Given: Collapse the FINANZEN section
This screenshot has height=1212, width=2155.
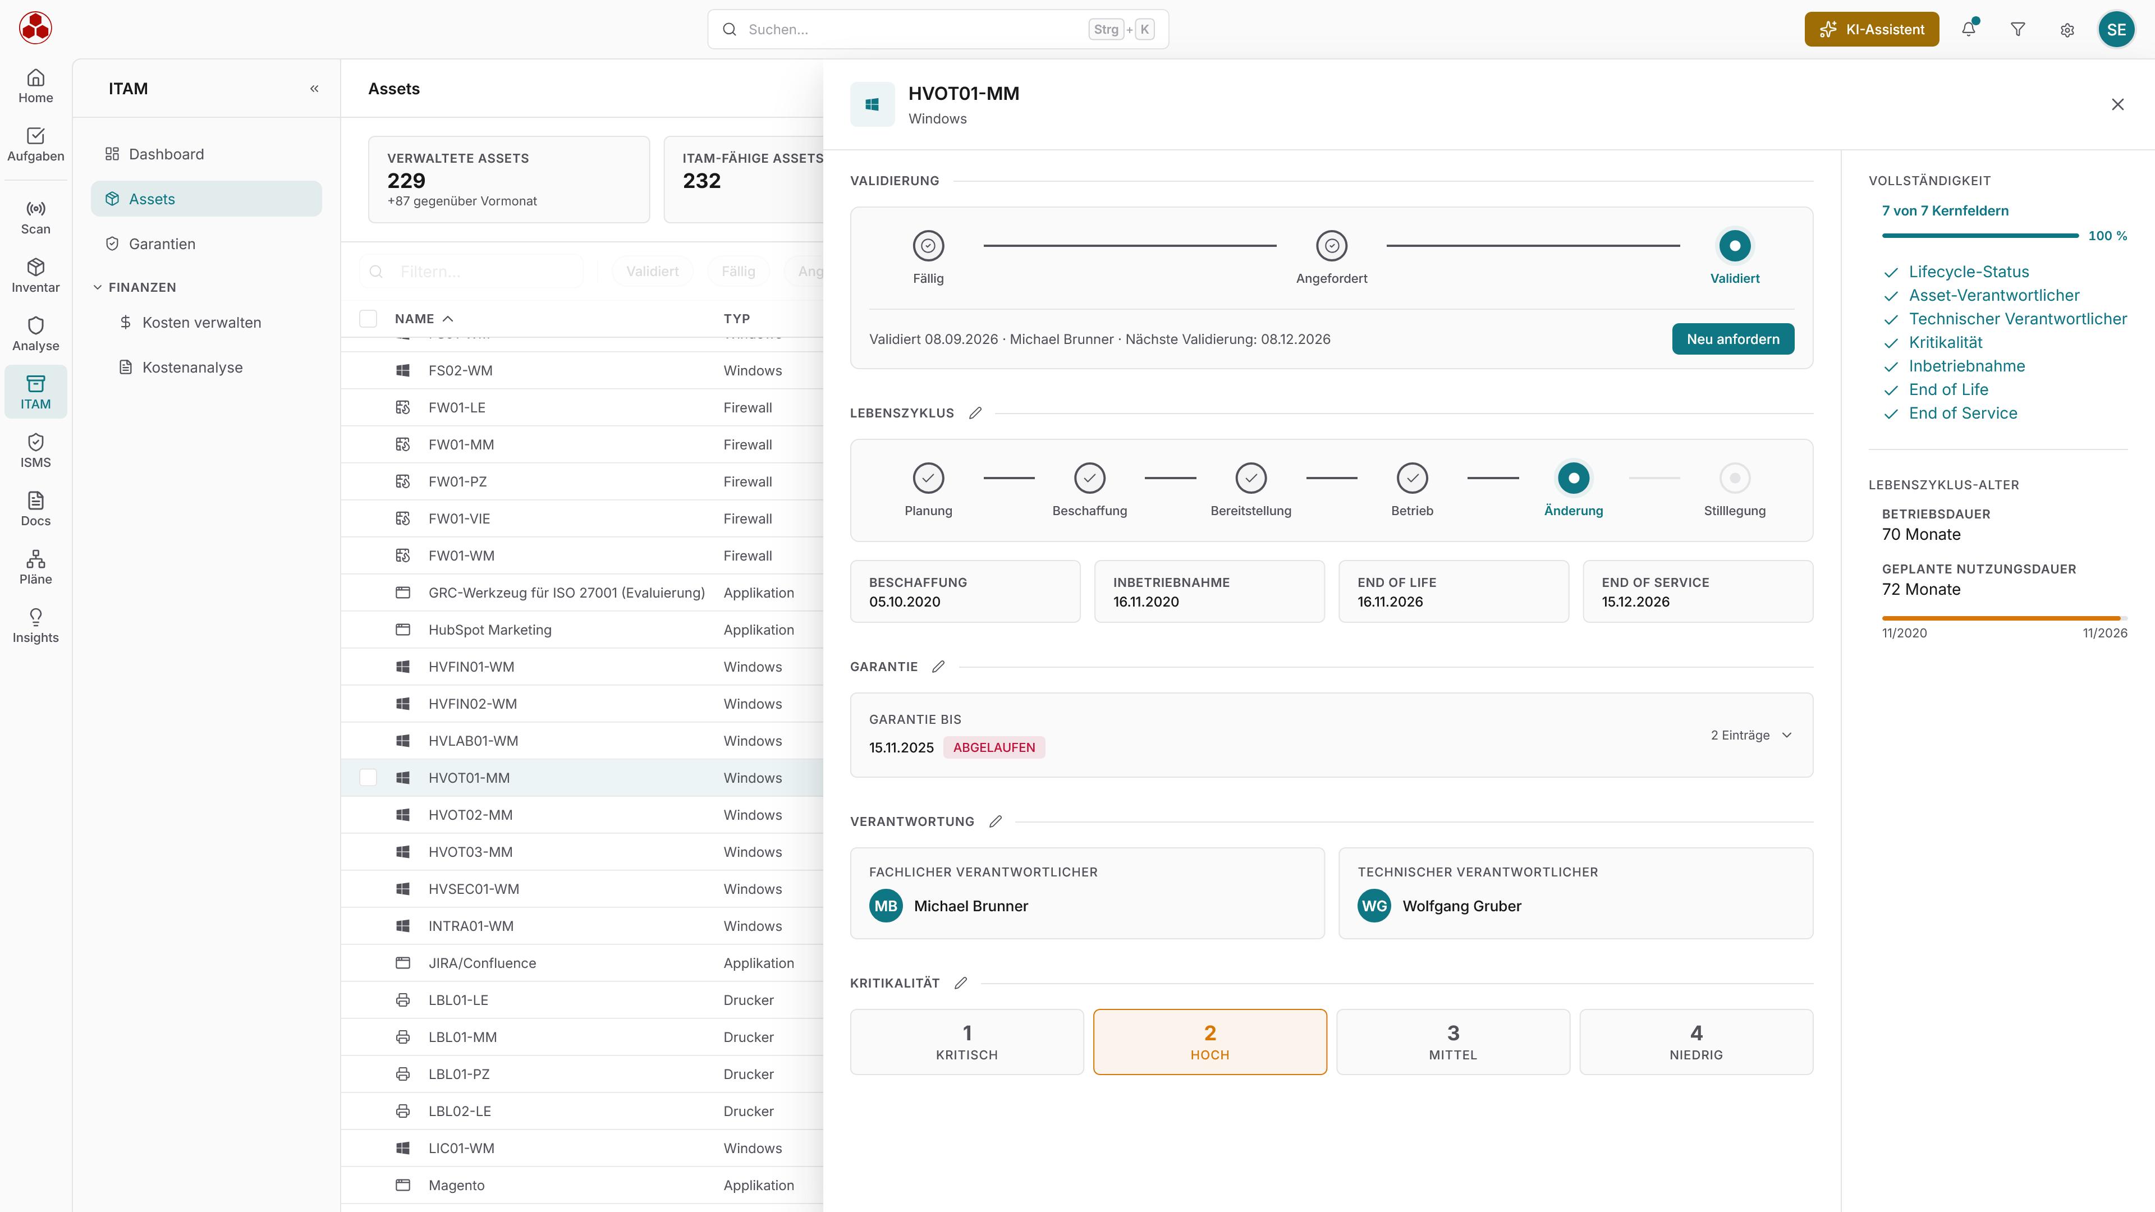Looking at the screenshot, I should click(x=134, y=287).
